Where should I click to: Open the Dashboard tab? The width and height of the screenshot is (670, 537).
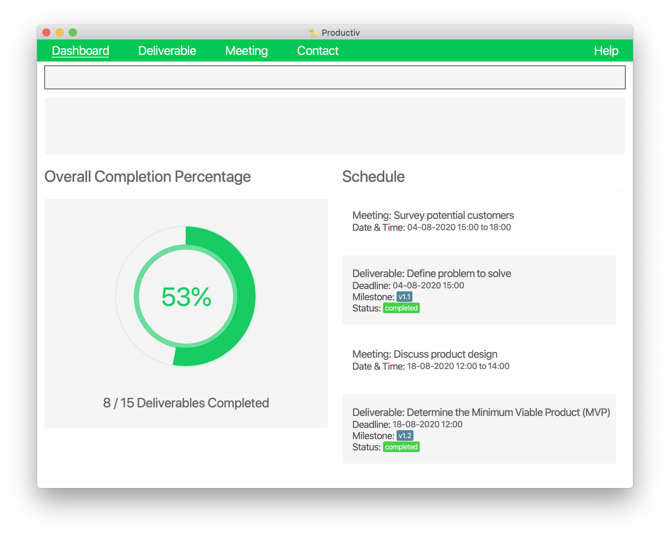[x=80, y=51]
